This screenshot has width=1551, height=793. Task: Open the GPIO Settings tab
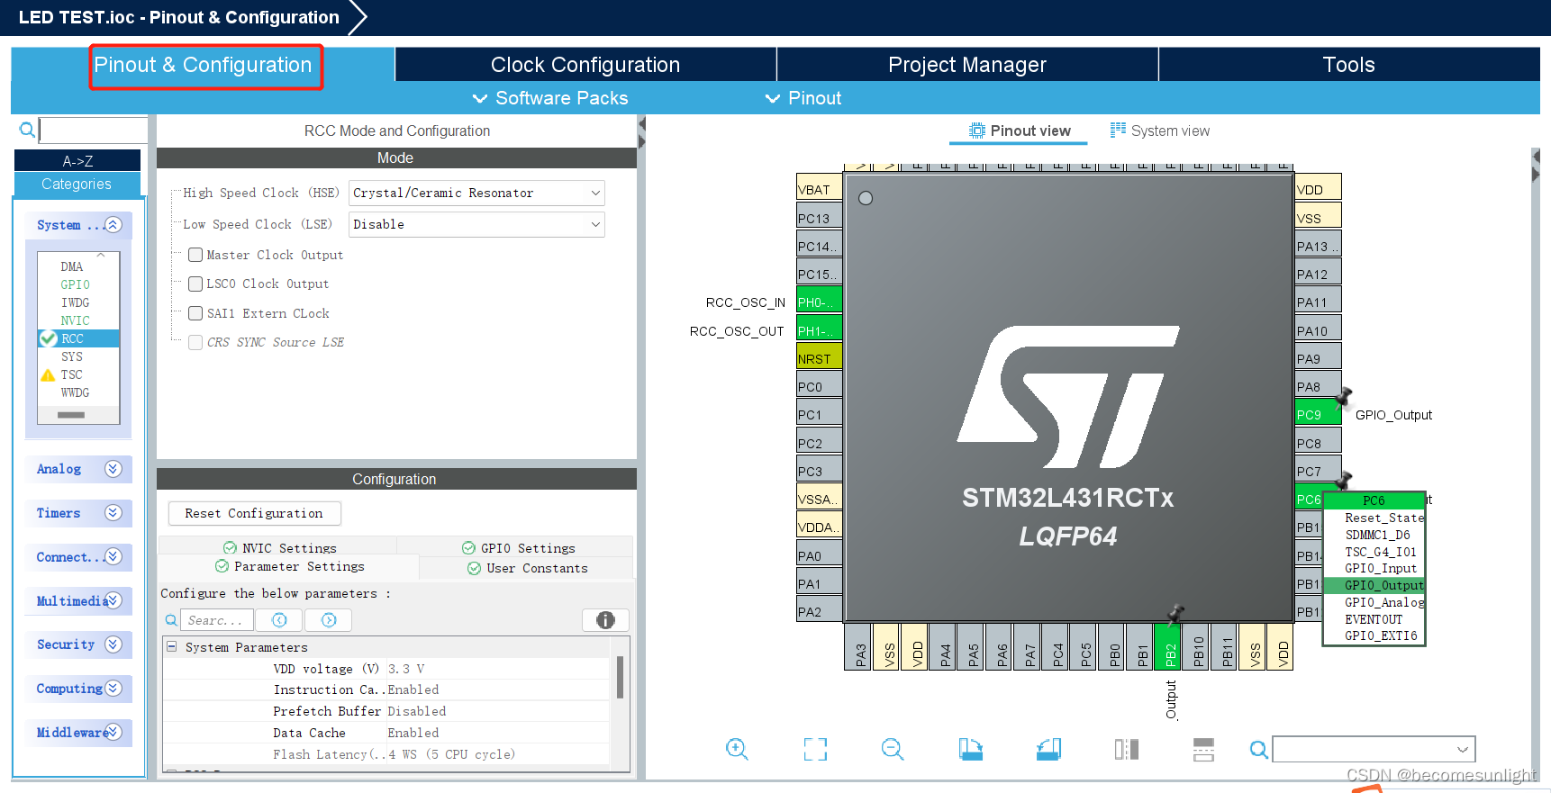click(518, 547)
